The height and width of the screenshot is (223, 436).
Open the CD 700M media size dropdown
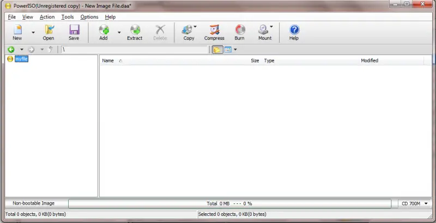[x=414, y=203]
